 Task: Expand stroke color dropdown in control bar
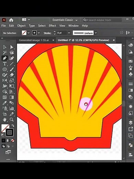coord(39,33)
